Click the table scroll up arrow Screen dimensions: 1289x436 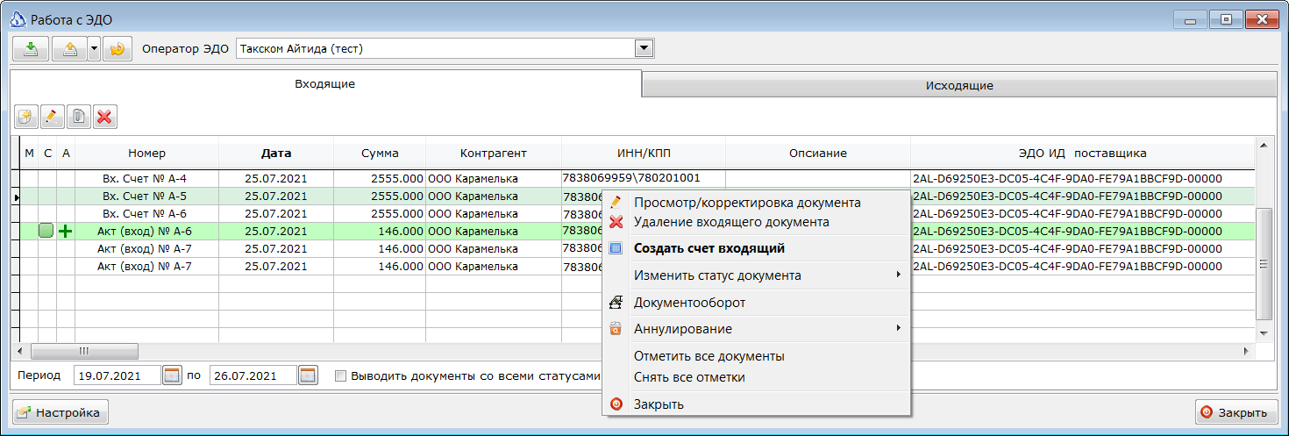(x=1264, y=145)
